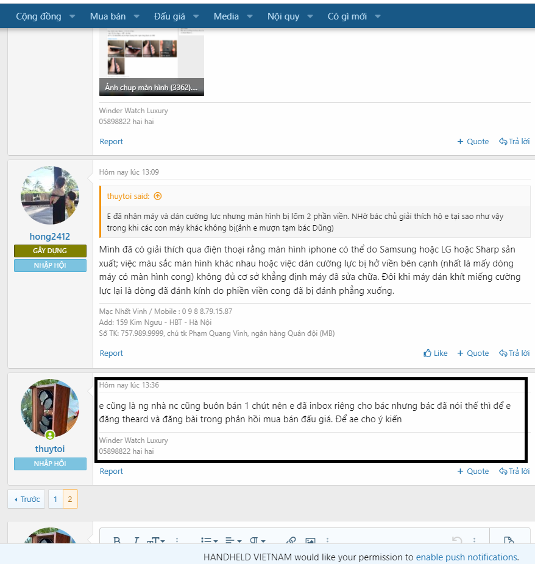Open the Nội quy menu
The image size is (535, 564).
coord(283,16)
